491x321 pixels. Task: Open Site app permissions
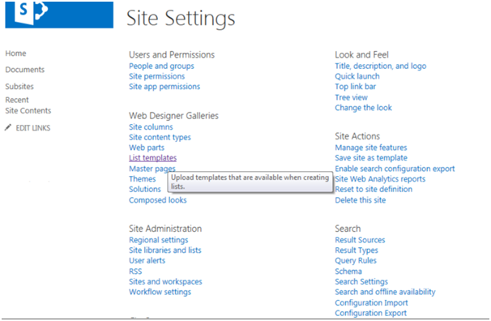[164, 87]
